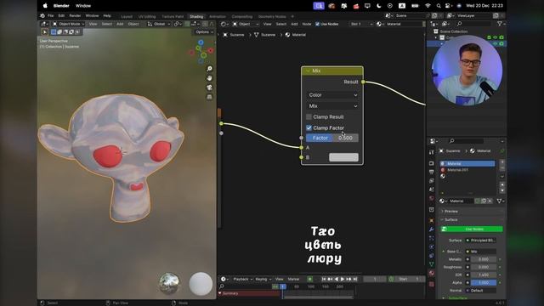Click the viewport pan hand icon
The height and width of the screenshot is (306, 544).
210,78
